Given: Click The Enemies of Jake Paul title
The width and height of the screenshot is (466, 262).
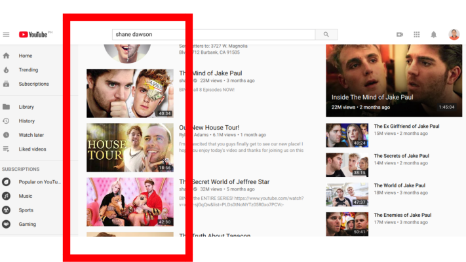Looking at the screenshot, I should (x=402, y=215).
